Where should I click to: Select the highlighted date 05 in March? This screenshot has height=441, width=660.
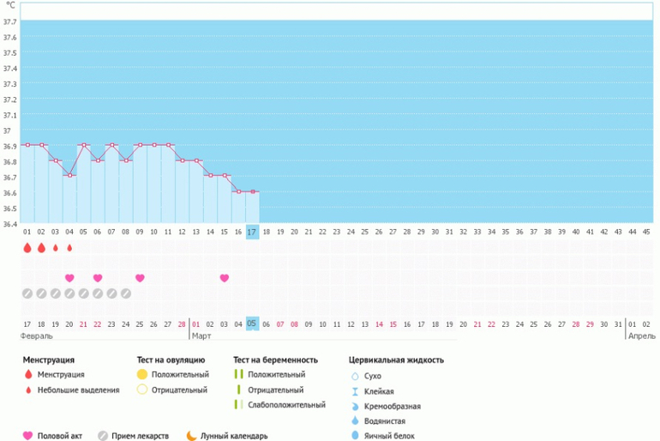(252, 323)
